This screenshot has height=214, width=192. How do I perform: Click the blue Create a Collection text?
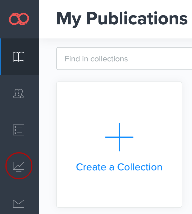click(119, 167)
